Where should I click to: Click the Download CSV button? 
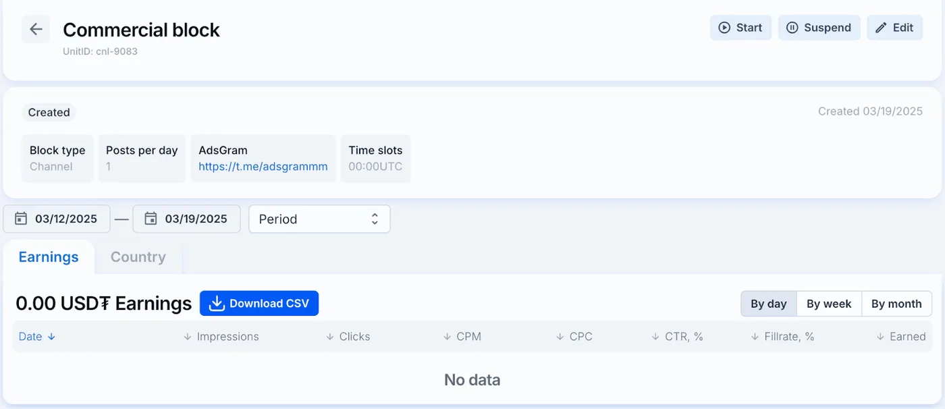point(259,303)
